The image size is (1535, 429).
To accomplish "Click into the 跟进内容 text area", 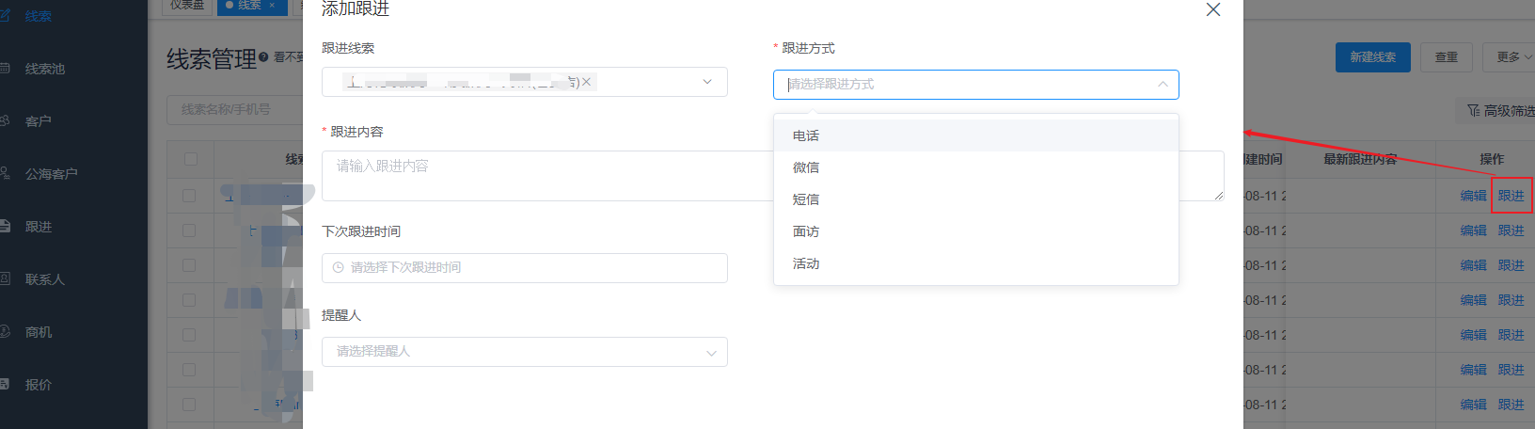I will tap(772, 176).
